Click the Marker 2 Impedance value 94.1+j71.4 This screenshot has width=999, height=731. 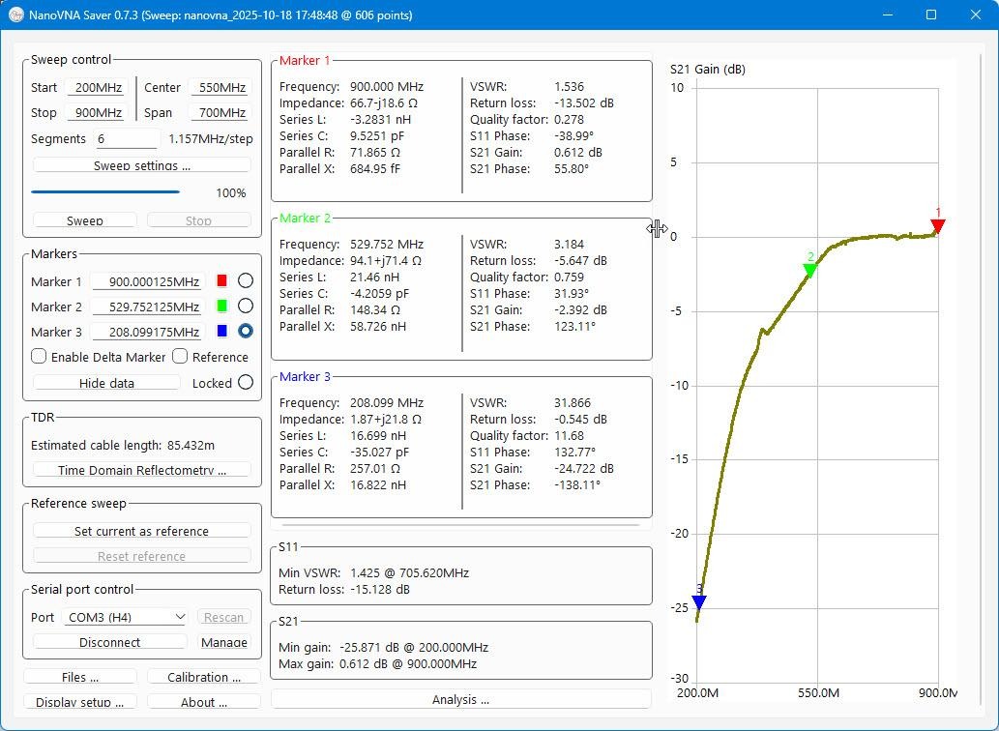click(x=386, y=260)
